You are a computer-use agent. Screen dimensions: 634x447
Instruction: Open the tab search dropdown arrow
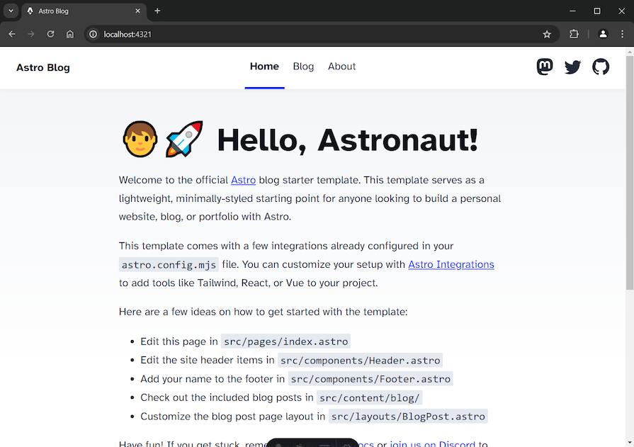(9, 11)
